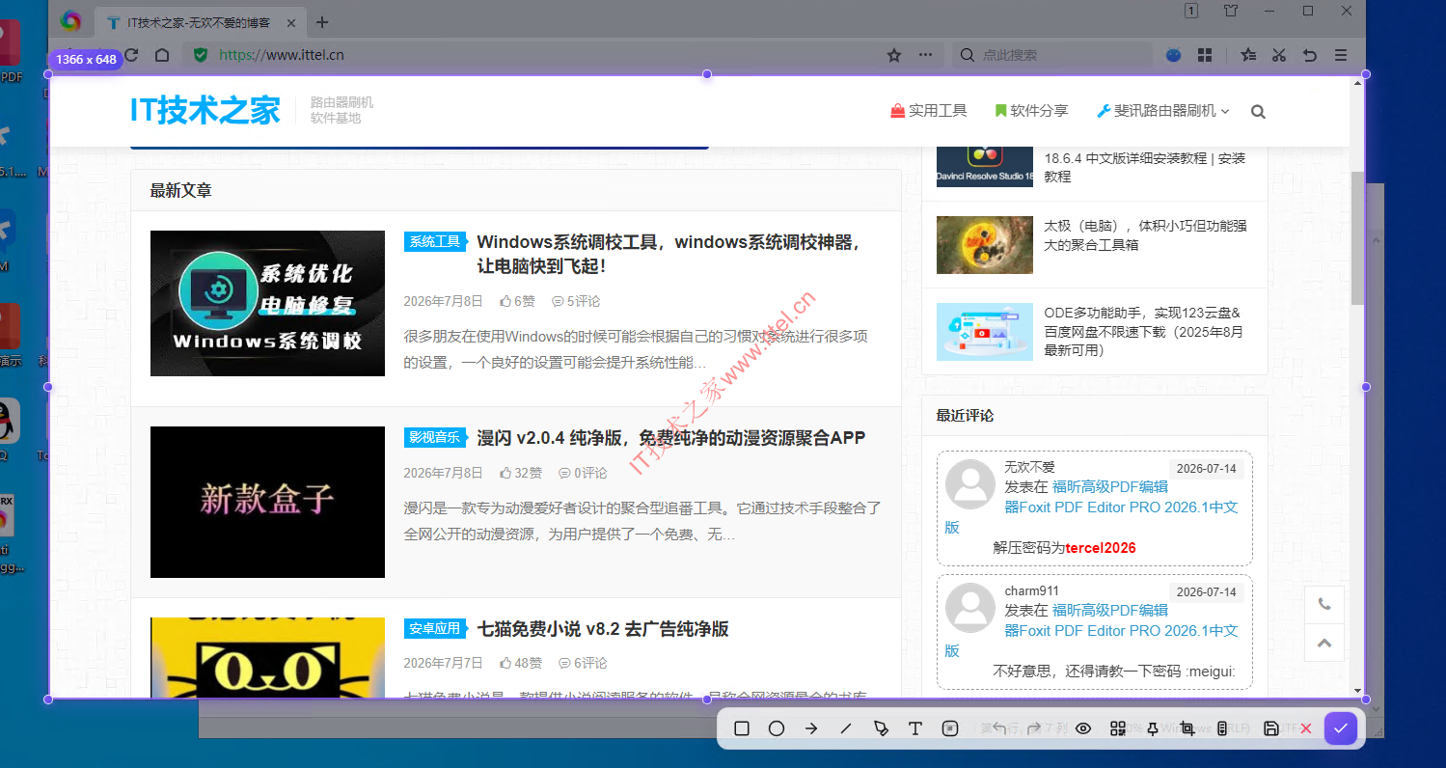Click the 影视音乐 category tag
1446x768 pixels.
click(x=434, y=437)
